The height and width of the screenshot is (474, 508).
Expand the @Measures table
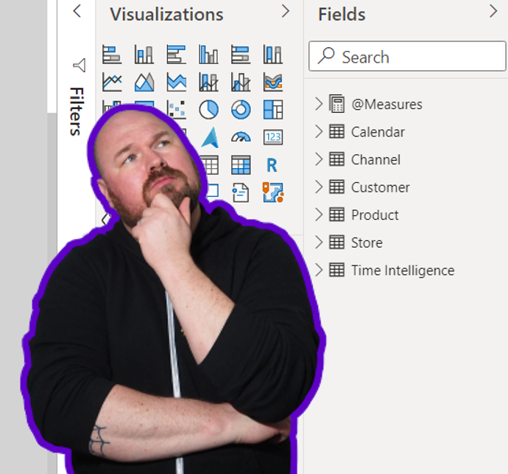(x=319, y=104)
